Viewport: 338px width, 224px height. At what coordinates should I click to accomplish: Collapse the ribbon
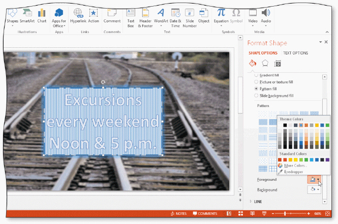(327, 32)
